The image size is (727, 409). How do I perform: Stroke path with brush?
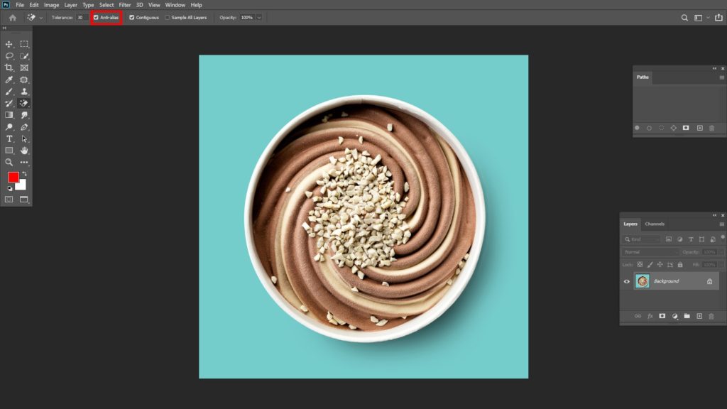pyautogui.click(x=649, y=128)
